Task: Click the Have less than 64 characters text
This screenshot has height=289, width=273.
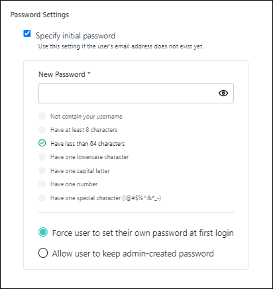Action: (x=87, y=144)
